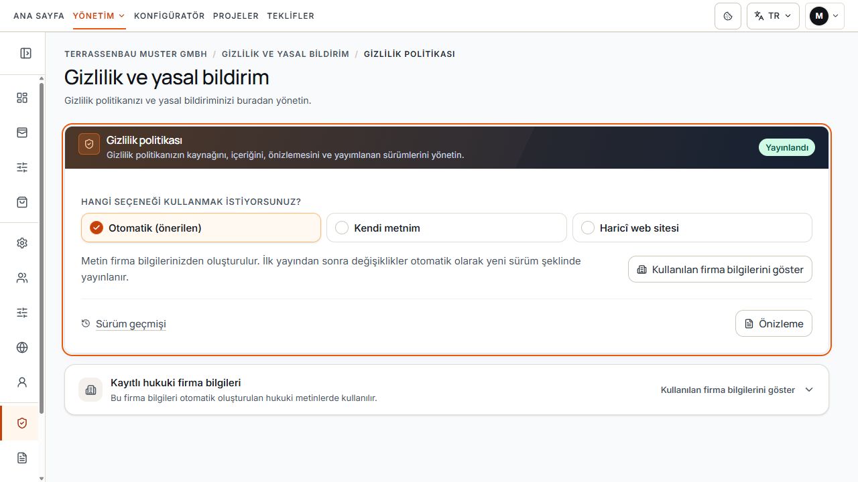Click the Yayınlandı status badge

tap(787, 147)
